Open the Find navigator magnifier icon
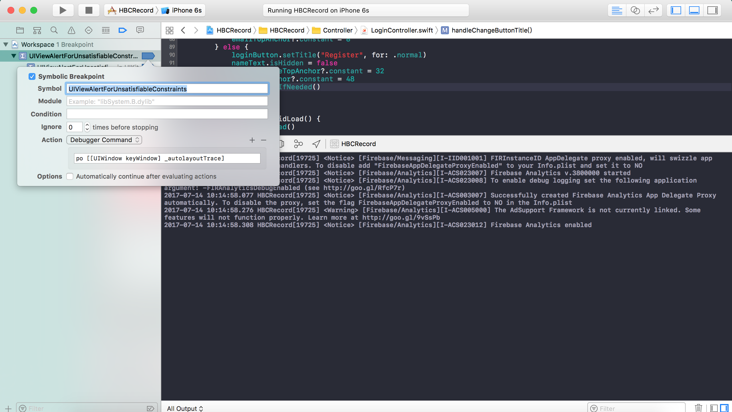732x412 pixels. (54, 30)
